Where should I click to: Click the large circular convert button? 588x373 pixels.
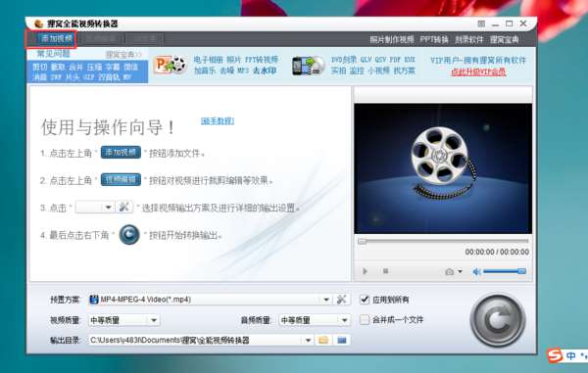click(498, 320)
